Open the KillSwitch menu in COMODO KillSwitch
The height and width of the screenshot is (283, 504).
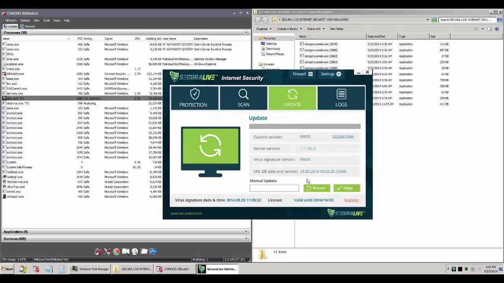[x=11, y=20]
